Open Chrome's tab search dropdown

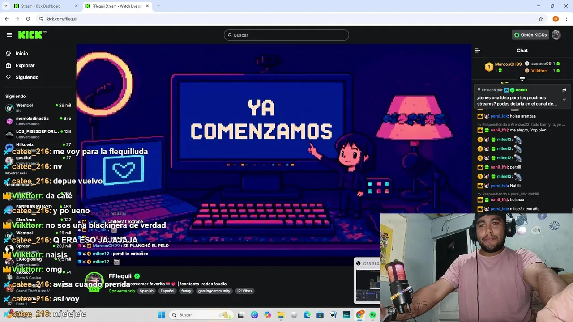(x=6, y=6)
